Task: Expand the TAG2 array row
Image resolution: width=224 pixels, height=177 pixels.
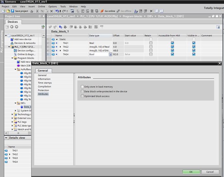Action: (60, 47)
